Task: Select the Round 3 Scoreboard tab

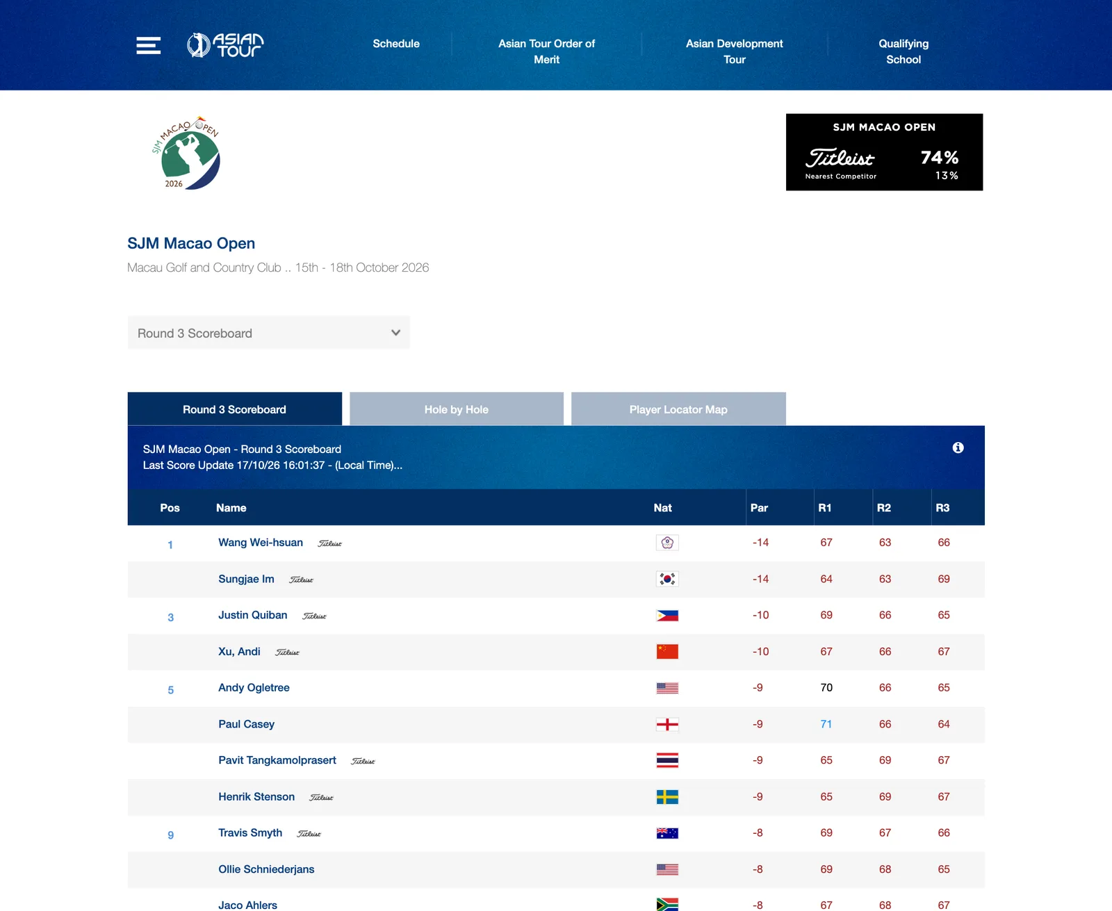Action: click(x=235, y=409)
